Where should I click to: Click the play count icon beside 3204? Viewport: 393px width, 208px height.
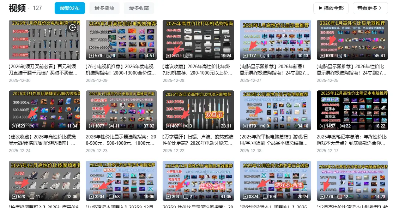coord(91,196)
